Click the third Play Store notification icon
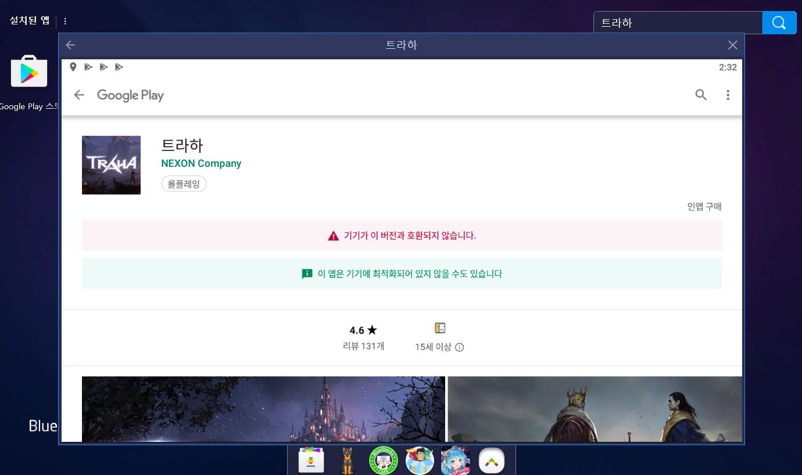Screen dimensions: 802x475 [119, 67]
